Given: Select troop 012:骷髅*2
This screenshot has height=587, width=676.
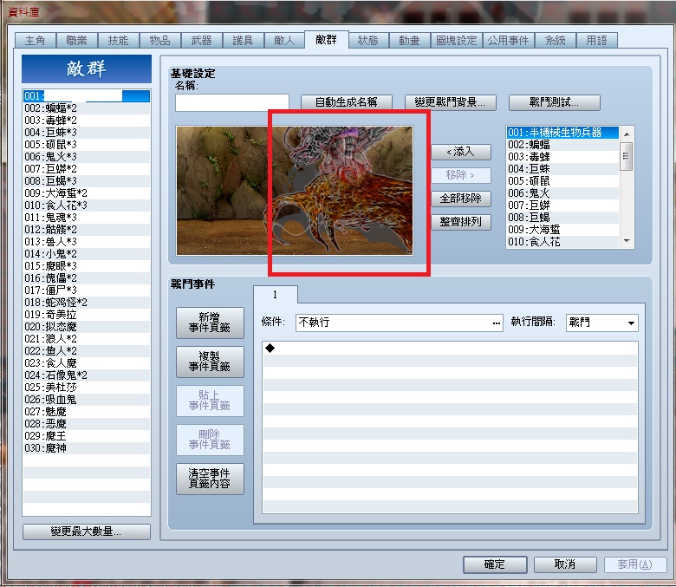Looking at the screenshot, I should pyautogui.click(x=87, y=230).
